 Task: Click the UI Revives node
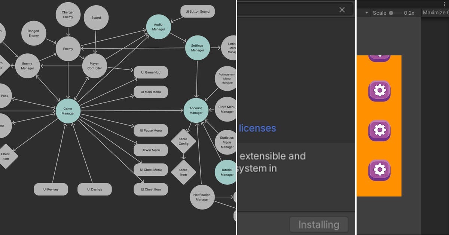(x=51, y=189)
